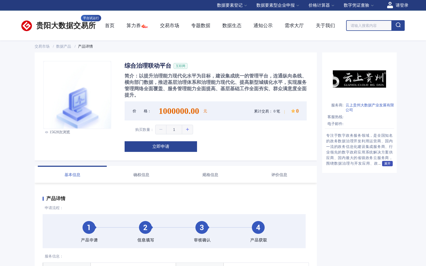Click the price 1000000.00 value

(179, 111)
